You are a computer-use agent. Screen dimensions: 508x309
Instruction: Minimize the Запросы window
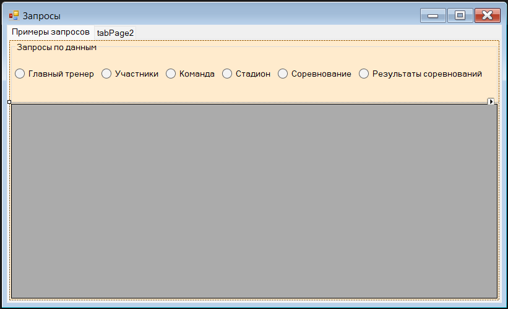(x=433, y=15)
